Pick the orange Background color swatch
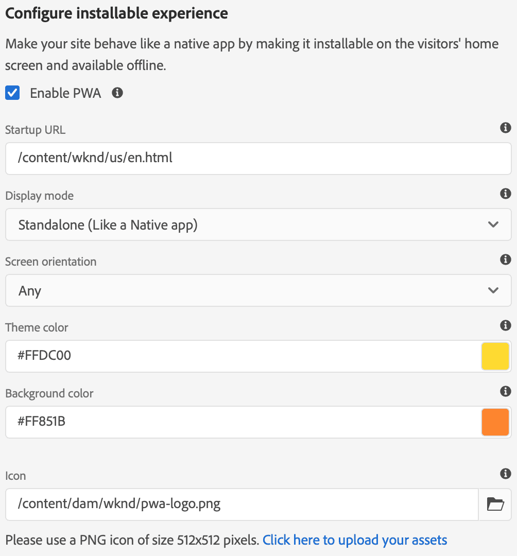The height and width of the screenshot is (556, 517). [495, 422]
